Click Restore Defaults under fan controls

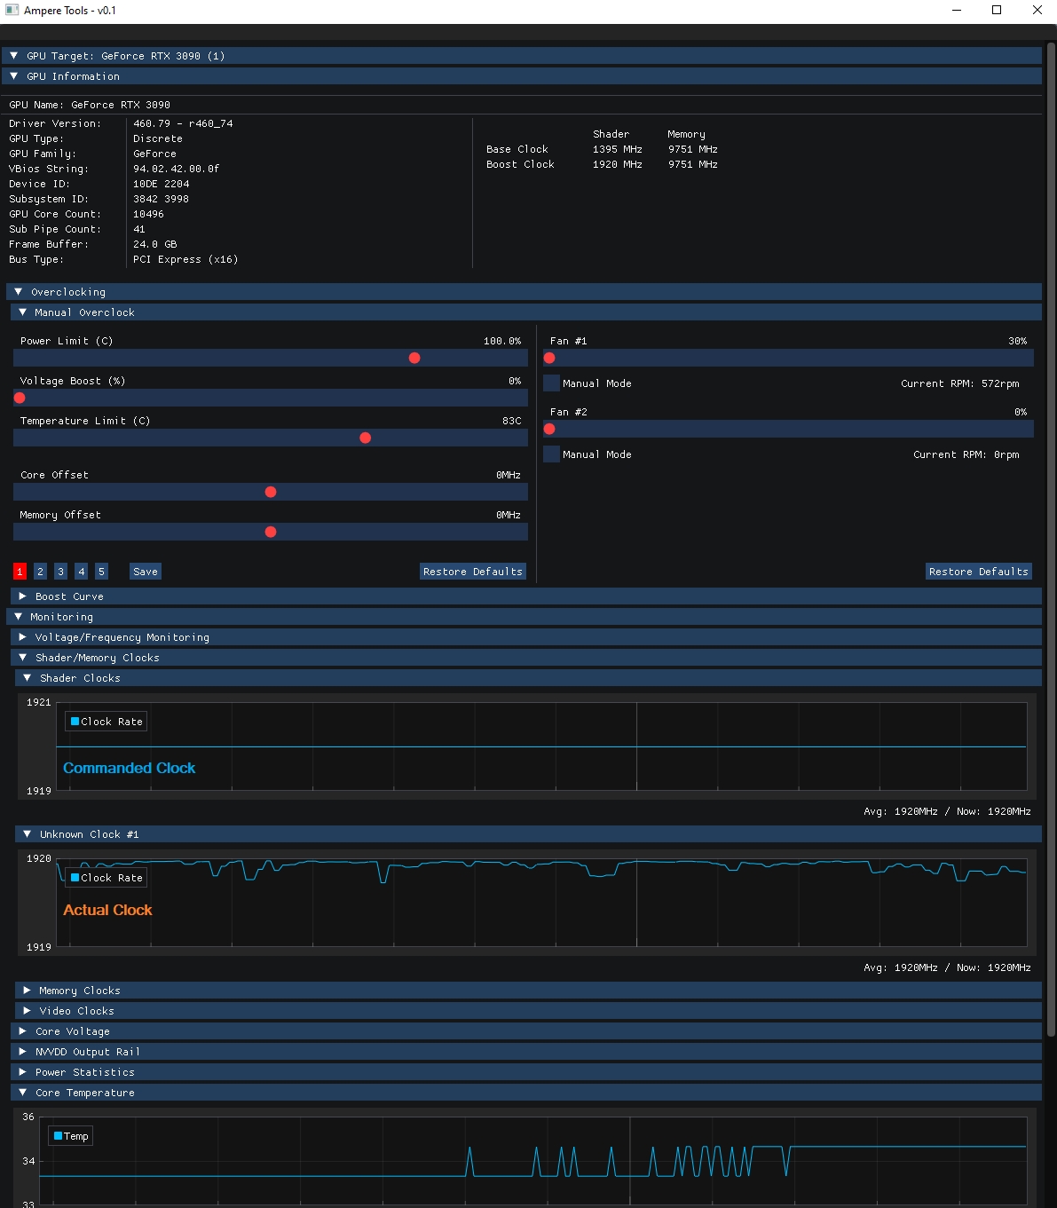978,572
